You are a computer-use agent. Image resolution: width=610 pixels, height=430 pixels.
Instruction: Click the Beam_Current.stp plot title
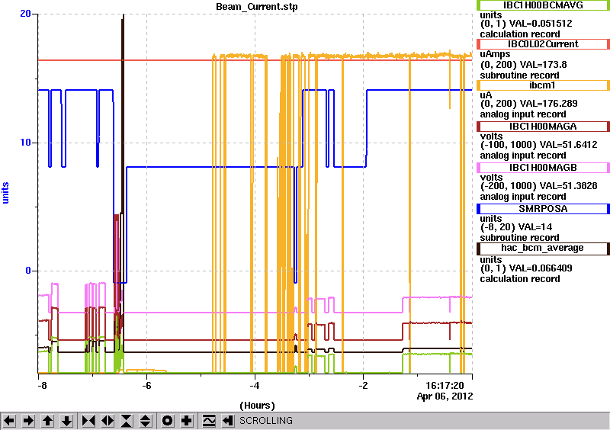(x=257, y=7)
